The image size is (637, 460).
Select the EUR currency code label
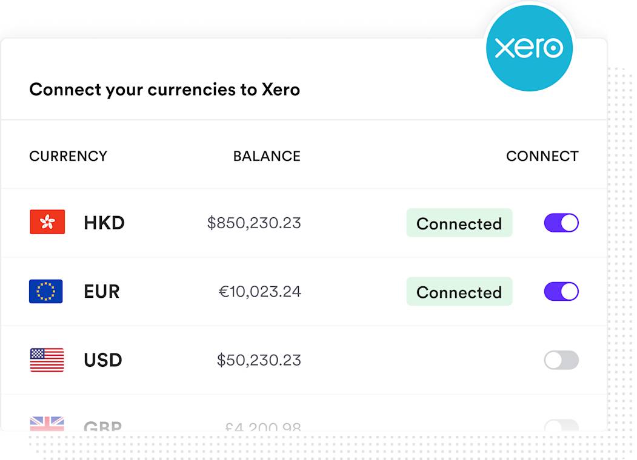(x=102, y=292)
